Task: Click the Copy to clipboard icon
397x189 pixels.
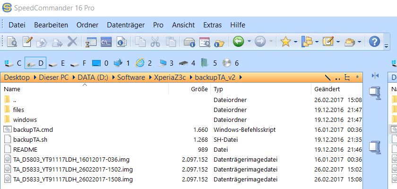Action: pos(140,42)
